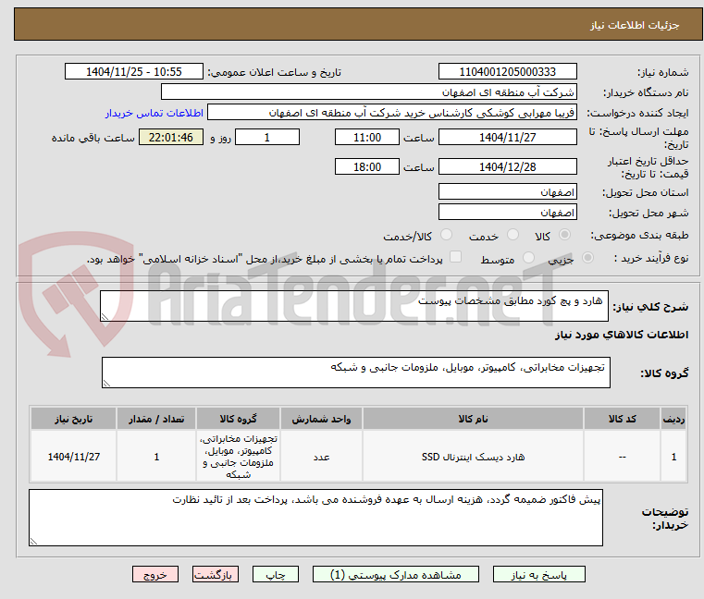Click the general description resize handle
The image size is (704, 599).
click(105, 317)
